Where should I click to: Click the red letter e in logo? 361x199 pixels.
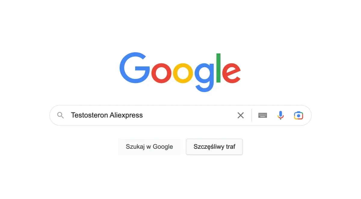pyautogui.click(x=231, y=73)
